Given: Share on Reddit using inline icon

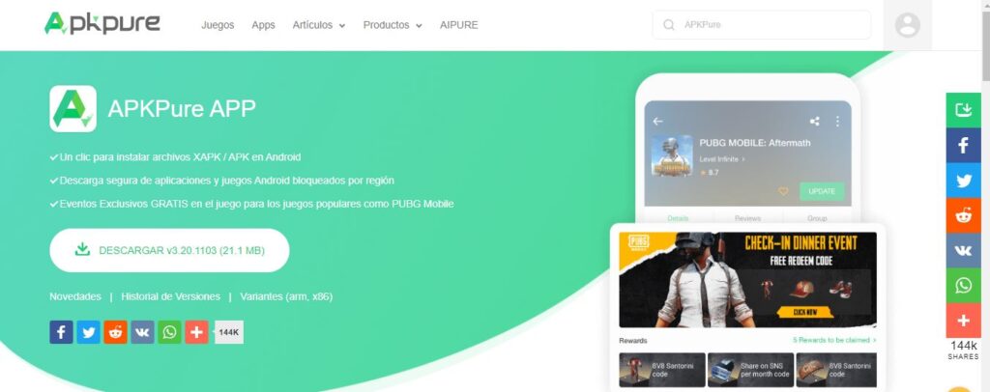Looking at the screenshot, I should click(x=116, y=332).
